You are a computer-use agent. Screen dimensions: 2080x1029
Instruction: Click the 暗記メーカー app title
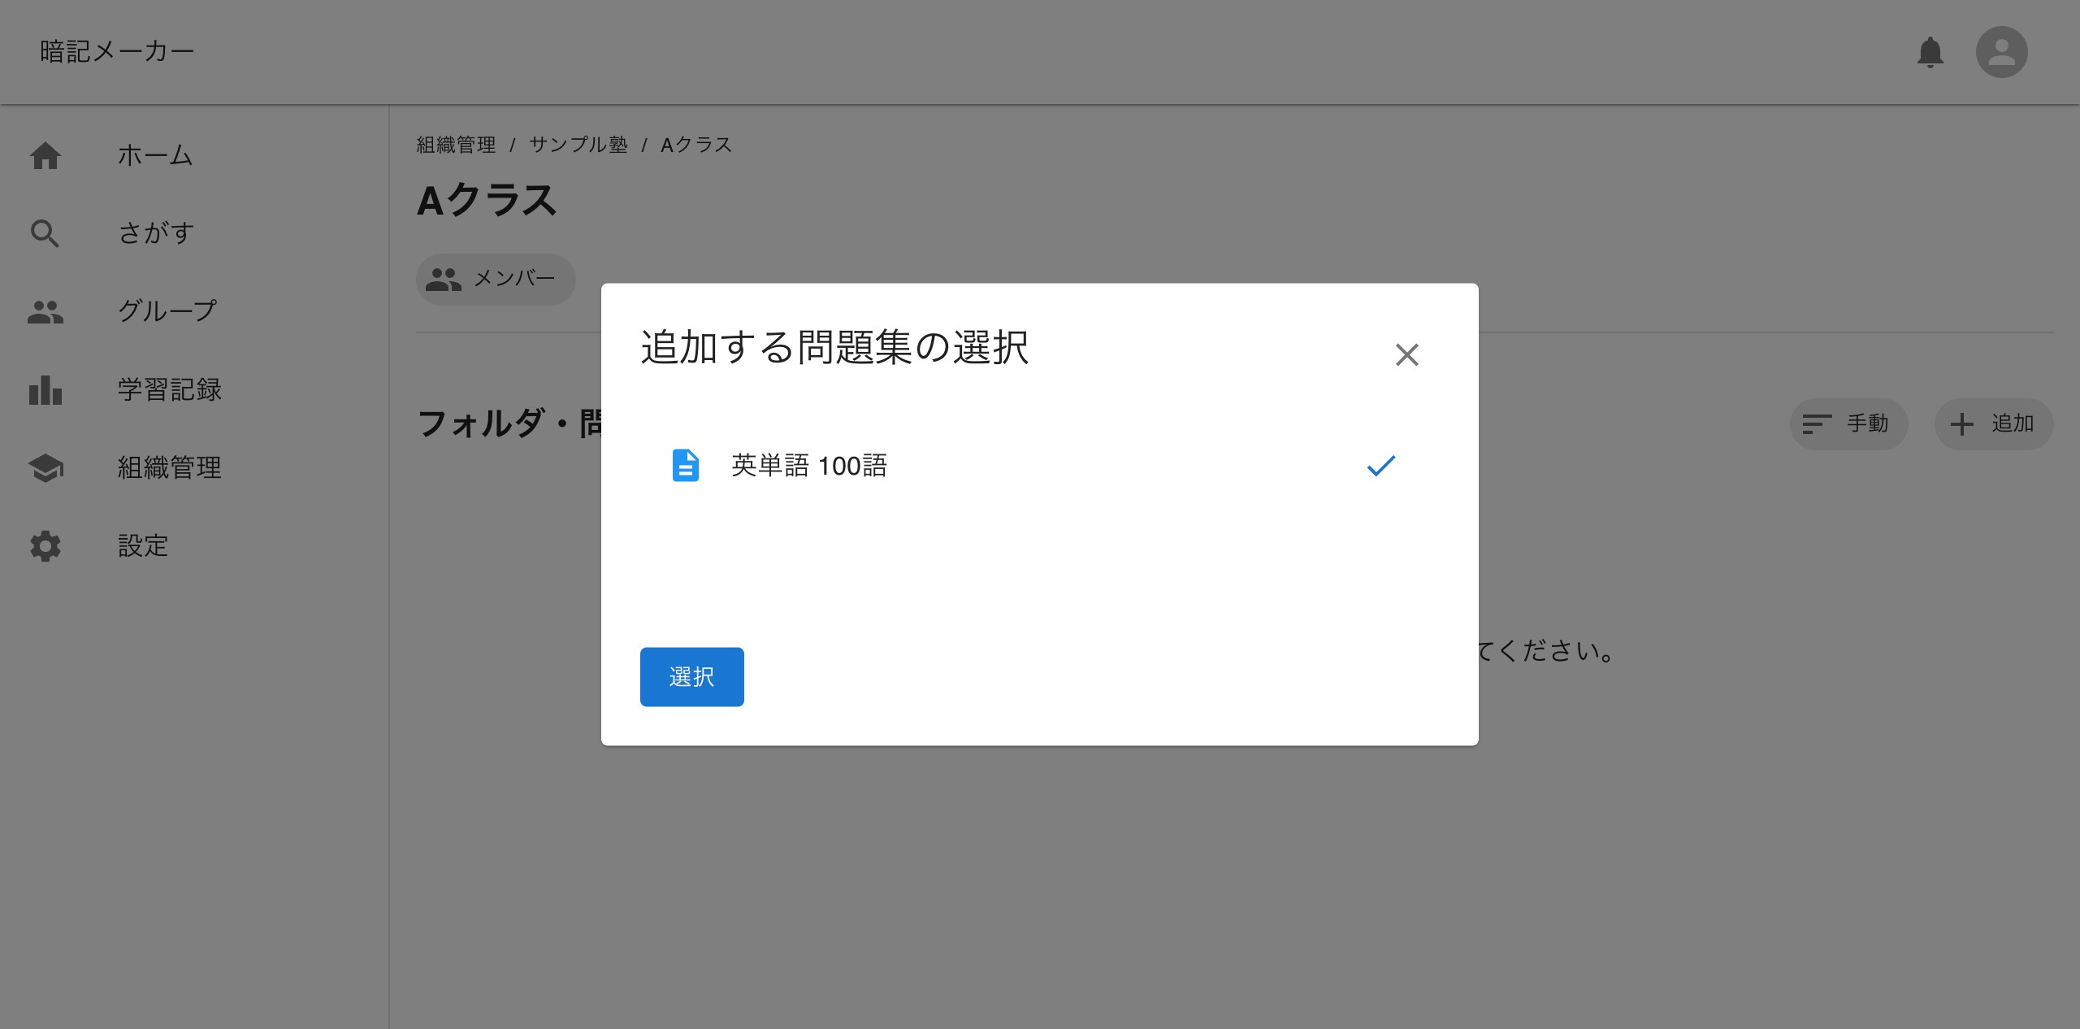(117, 52)
